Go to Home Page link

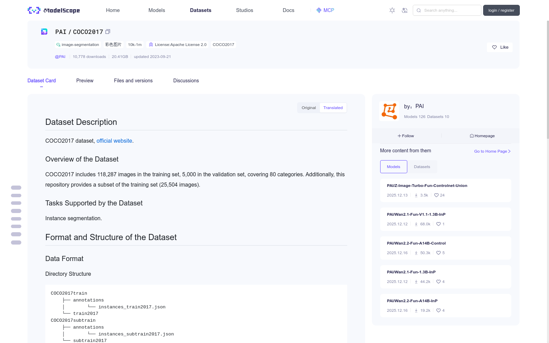(492, 151)
